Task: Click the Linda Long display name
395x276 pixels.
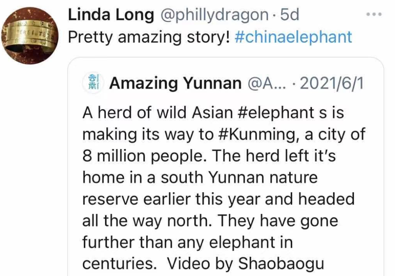Action: pyautogui.click(x=111, y=15)
